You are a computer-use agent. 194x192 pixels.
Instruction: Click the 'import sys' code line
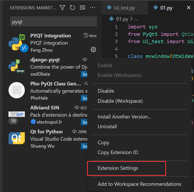[143, 27]
